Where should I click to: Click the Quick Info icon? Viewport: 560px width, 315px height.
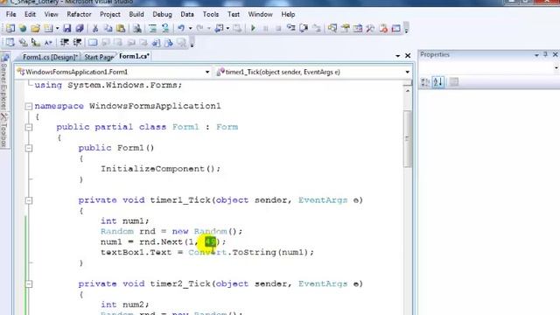[35, 43]
